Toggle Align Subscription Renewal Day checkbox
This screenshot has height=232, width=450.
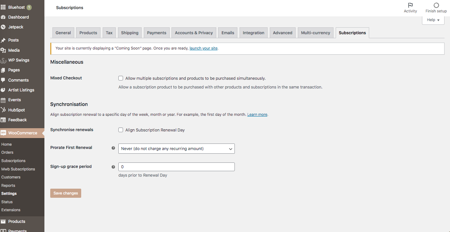point(121,130)
